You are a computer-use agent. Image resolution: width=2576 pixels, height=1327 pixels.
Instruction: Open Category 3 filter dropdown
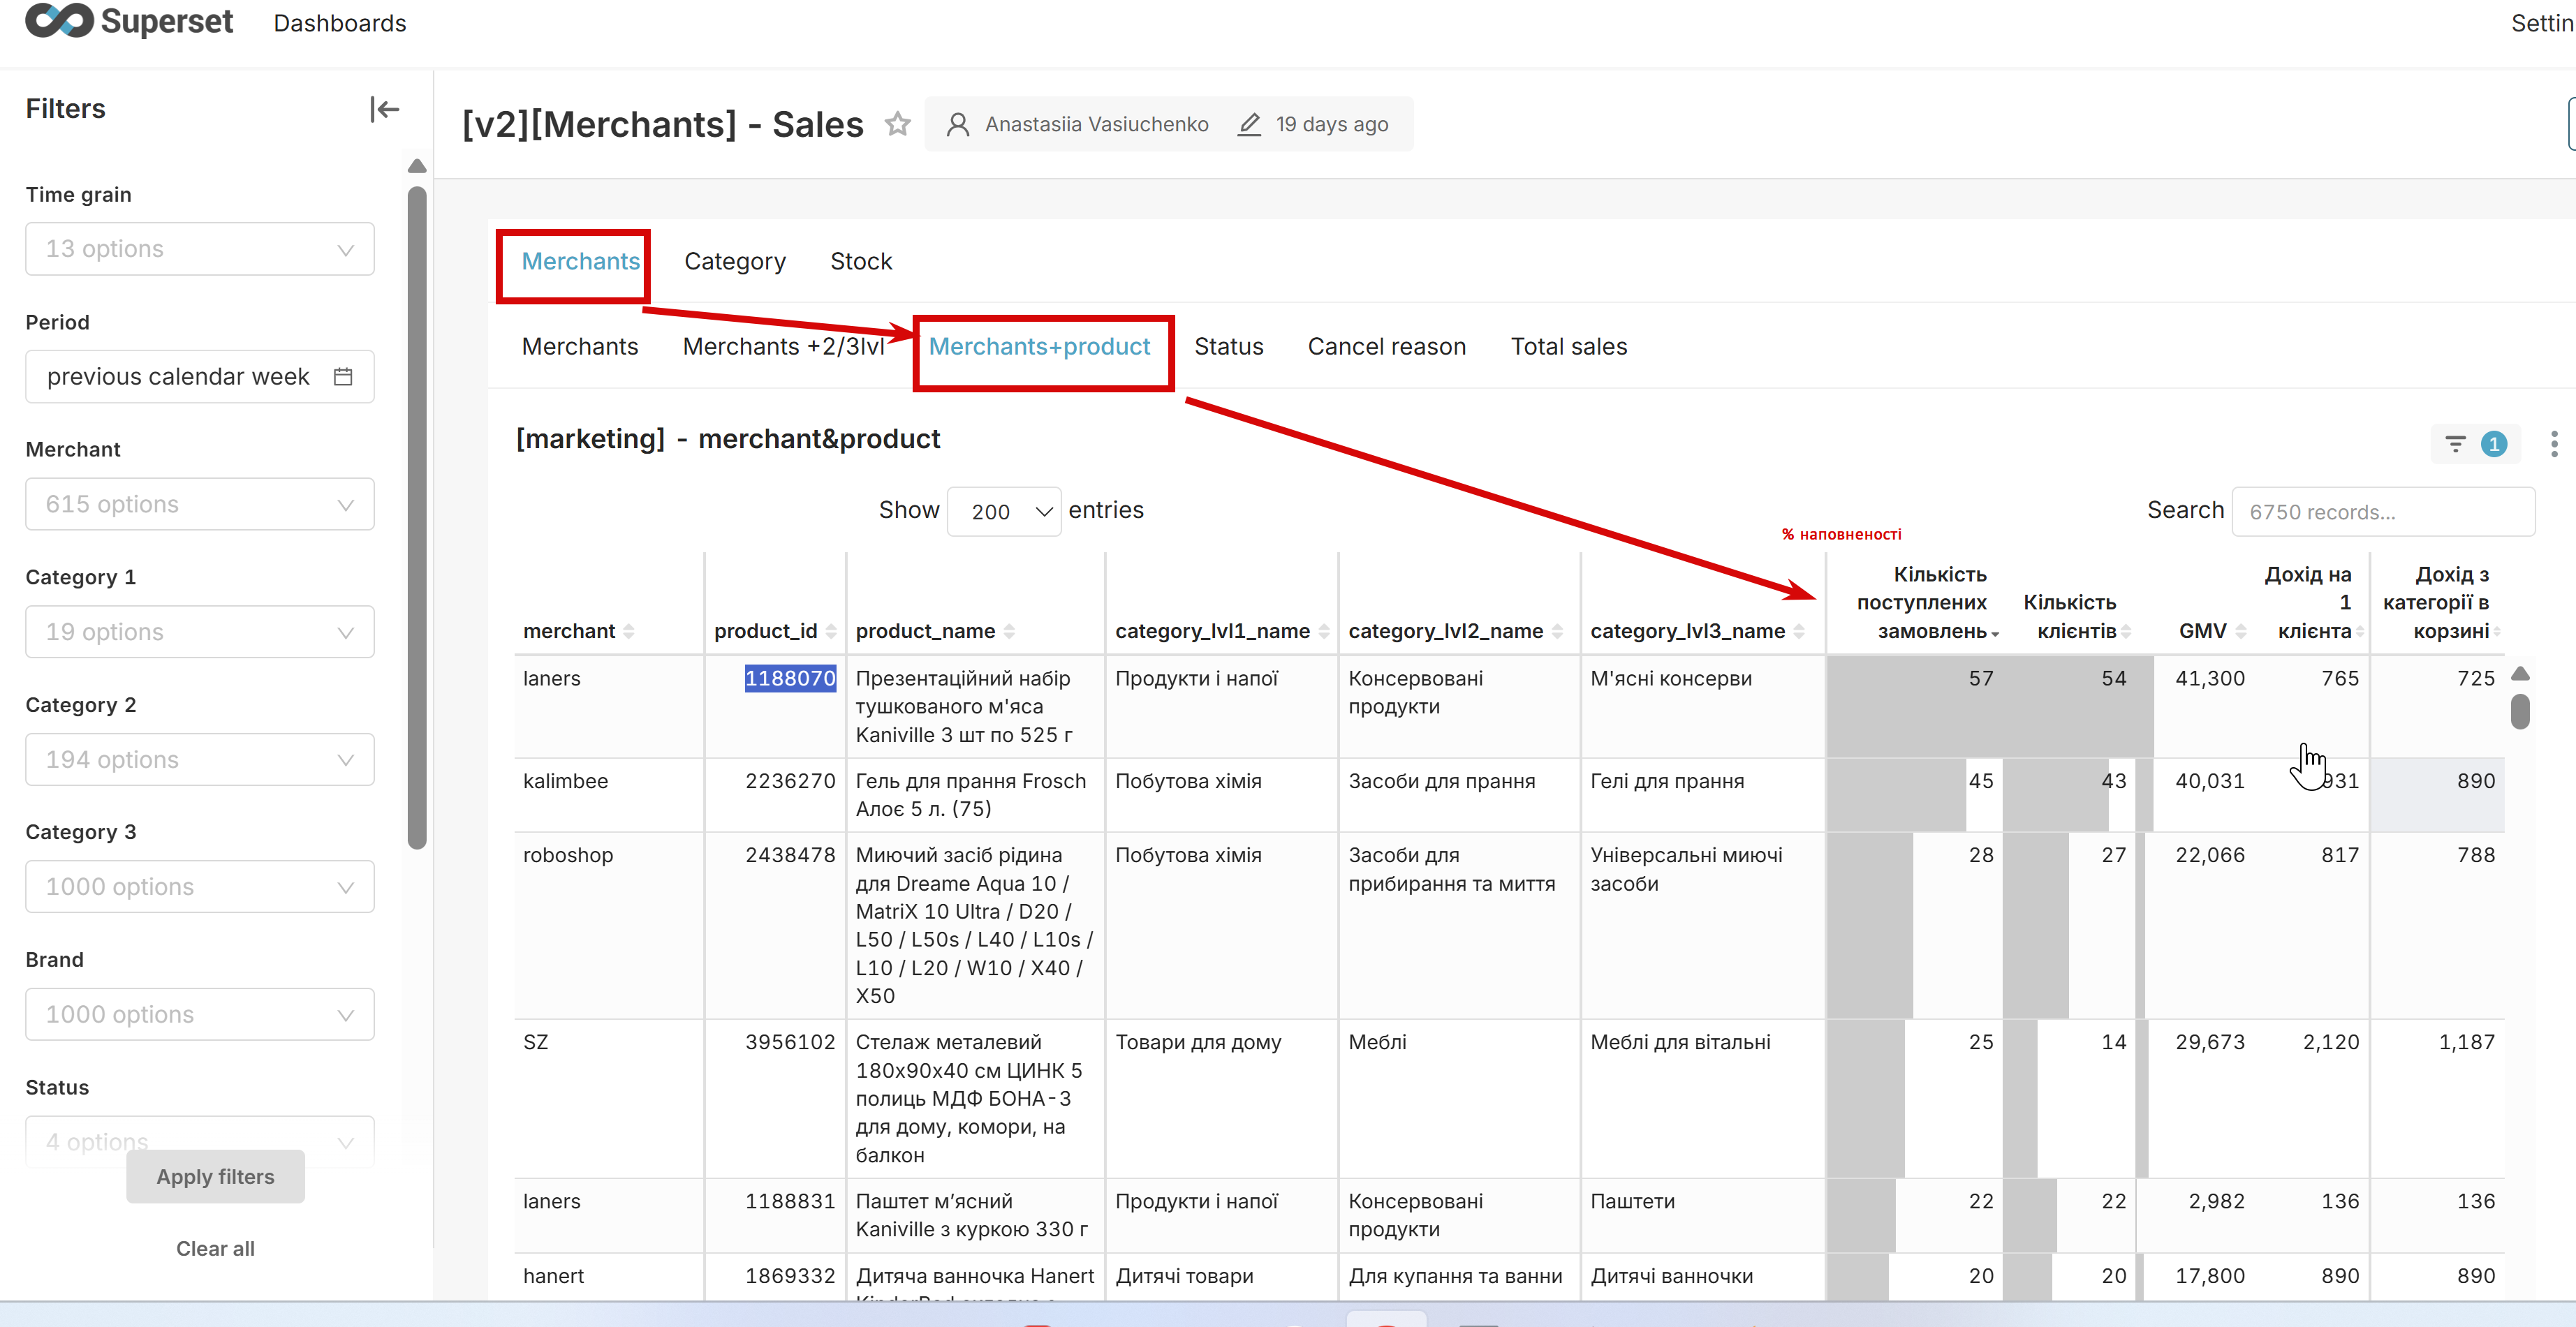200,887
